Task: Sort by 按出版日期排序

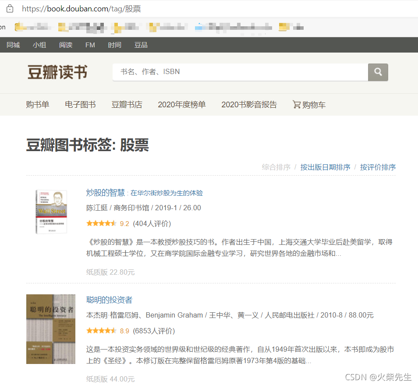Action: click(x=325, y=167)
